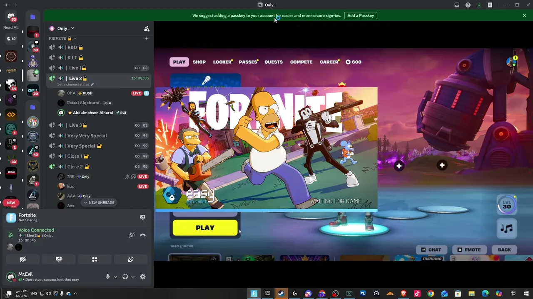Click the V-Bucks 600 balance
This screenshot has width=533, height=299.
tap(354, 62)
